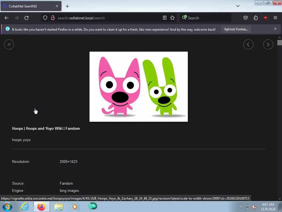Screen dimensions: 282x212
Task: Open the extensions puzzle icon
Action: point(256,18)
